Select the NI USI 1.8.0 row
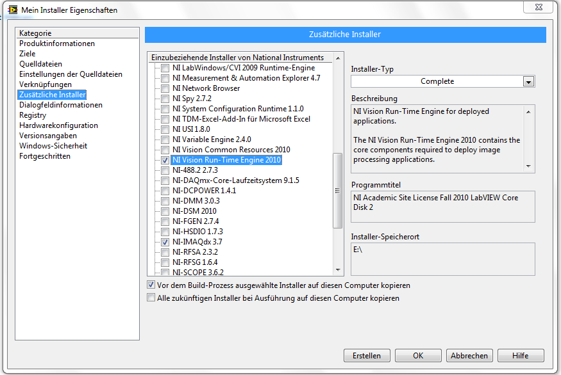The image size is (561, 375). pyautogui.click(x=191, y=129)
